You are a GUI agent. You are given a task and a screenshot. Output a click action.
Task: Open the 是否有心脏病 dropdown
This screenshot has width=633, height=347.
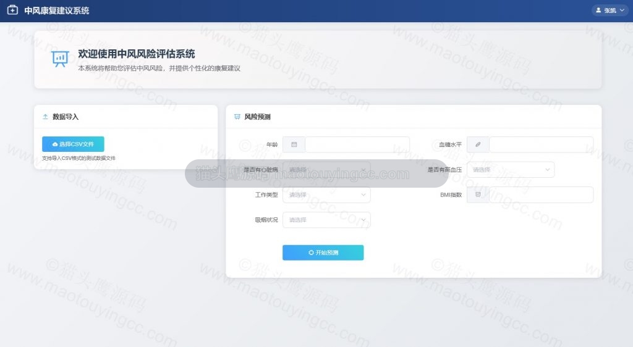click(x=326, y=170)
